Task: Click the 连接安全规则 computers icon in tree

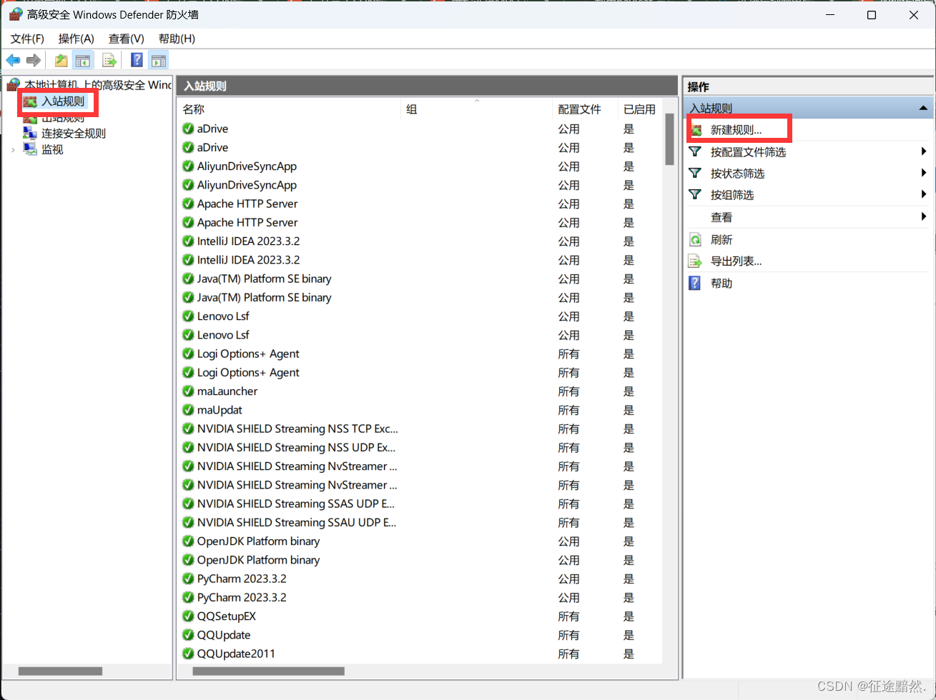Action: [x=30, y=133]
